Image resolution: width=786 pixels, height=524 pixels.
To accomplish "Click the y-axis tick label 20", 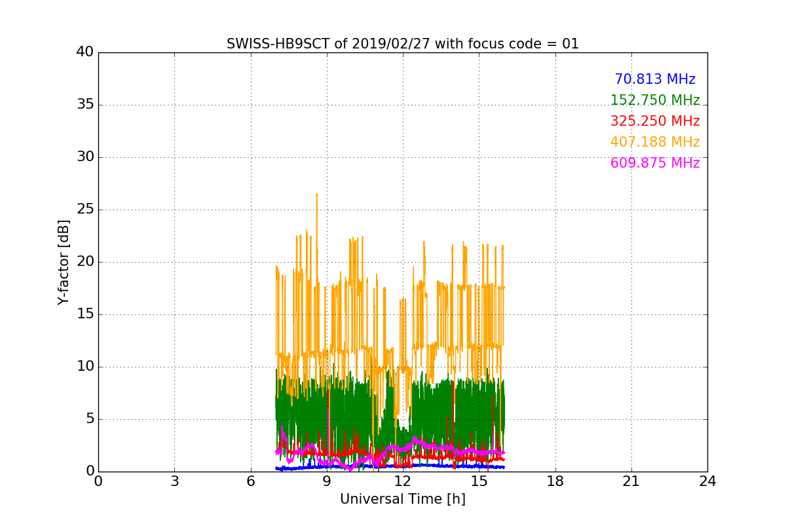I will [x=85, y=262].
